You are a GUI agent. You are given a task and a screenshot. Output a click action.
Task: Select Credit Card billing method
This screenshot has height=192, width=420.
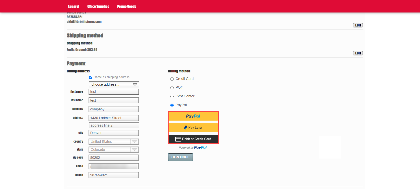click(172, 79)
